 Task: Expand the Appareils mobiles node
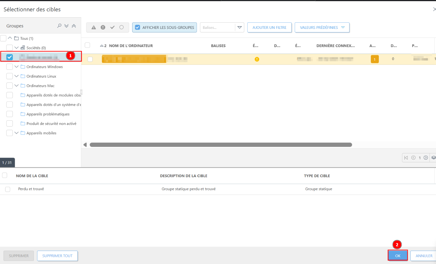(x=16, y=133)
